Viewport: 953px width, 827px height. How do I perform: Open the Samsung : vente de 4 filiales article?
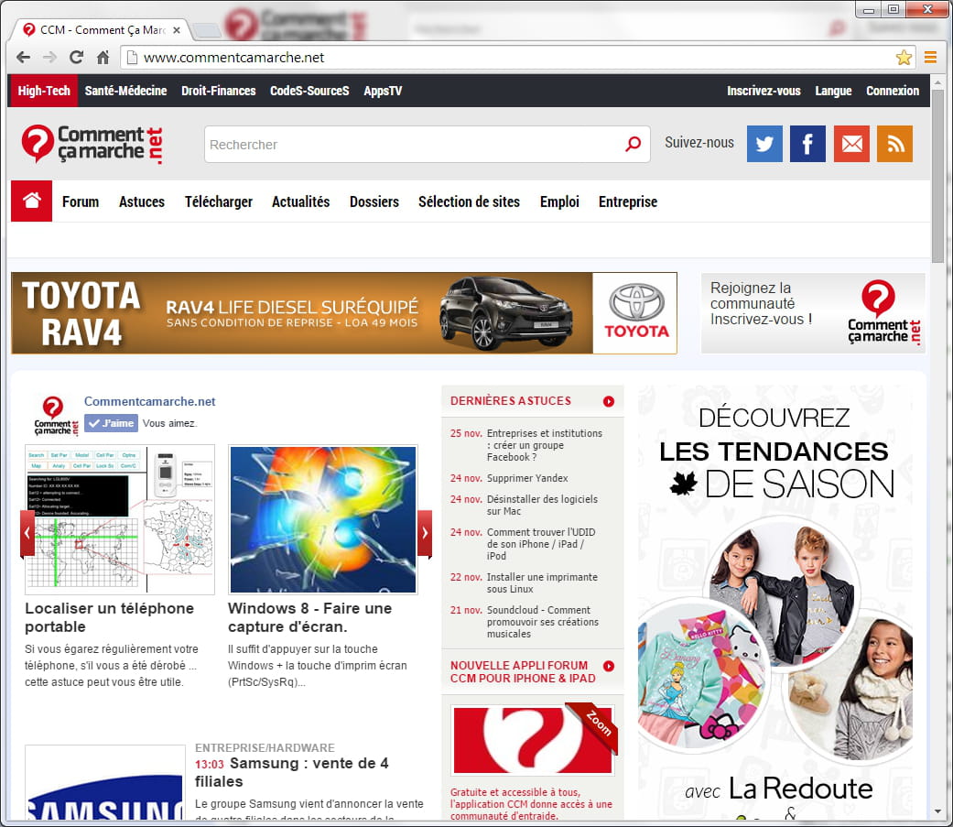(292, 772)
